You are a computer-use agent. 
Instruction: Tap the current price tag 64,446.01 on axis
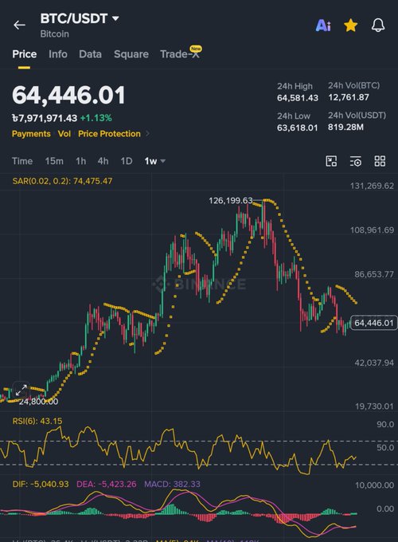[x=374, y=323]
